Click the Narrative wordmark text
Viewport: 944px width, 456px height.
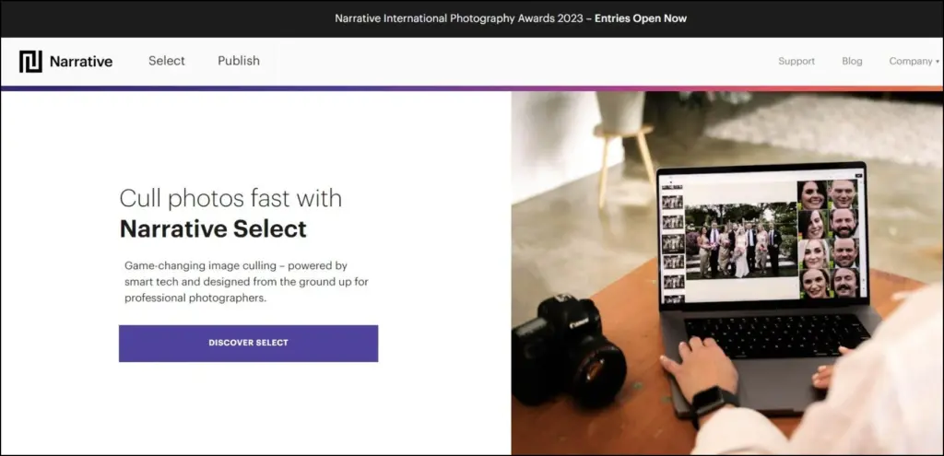80,62
